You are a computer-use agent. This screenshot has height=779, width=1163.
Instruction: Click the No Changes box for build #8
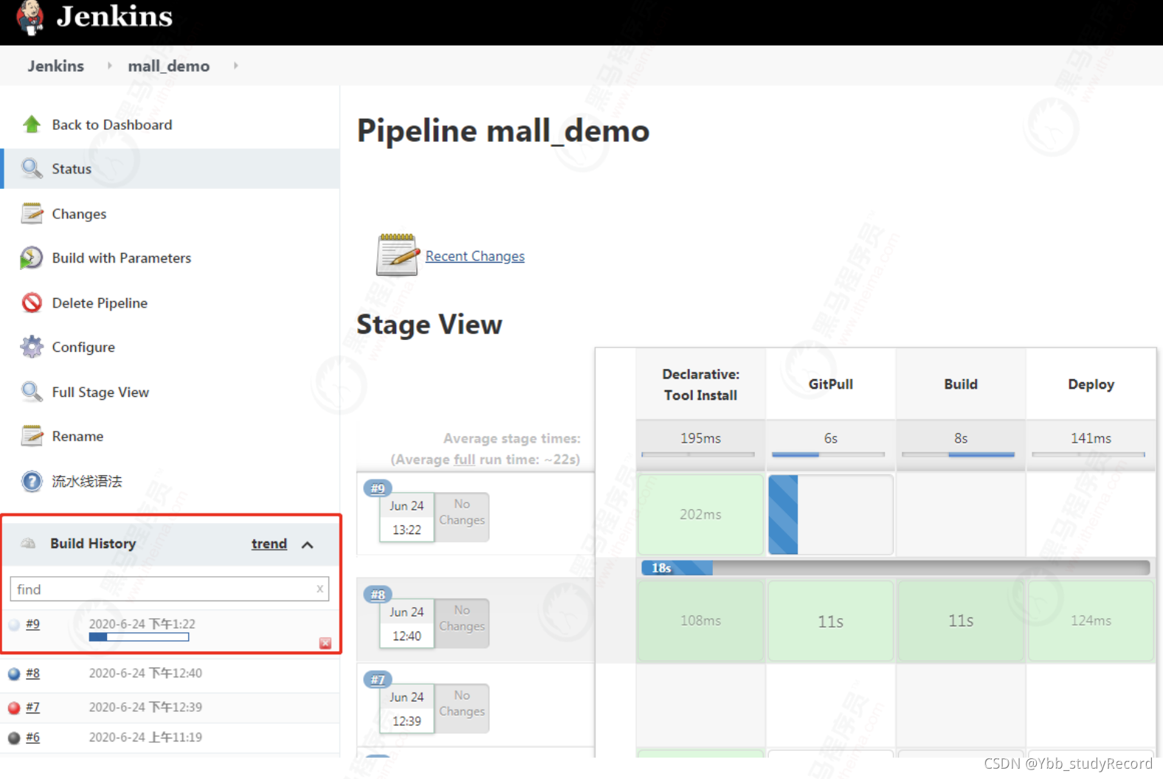pos(462,623)
